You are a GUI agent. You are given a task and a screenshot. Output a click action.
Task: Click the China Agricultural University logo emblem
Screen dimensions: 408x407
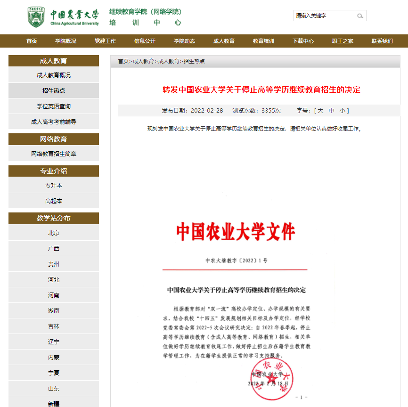(x=36, y=17)
